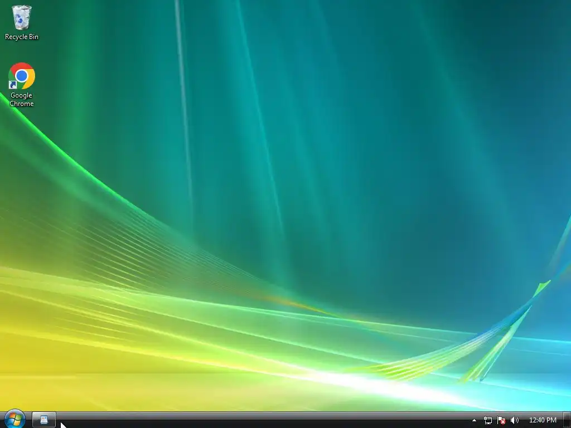Open the network status tray icon
The width and height of the screenshot is (571, 428).
tap(487, 420)
